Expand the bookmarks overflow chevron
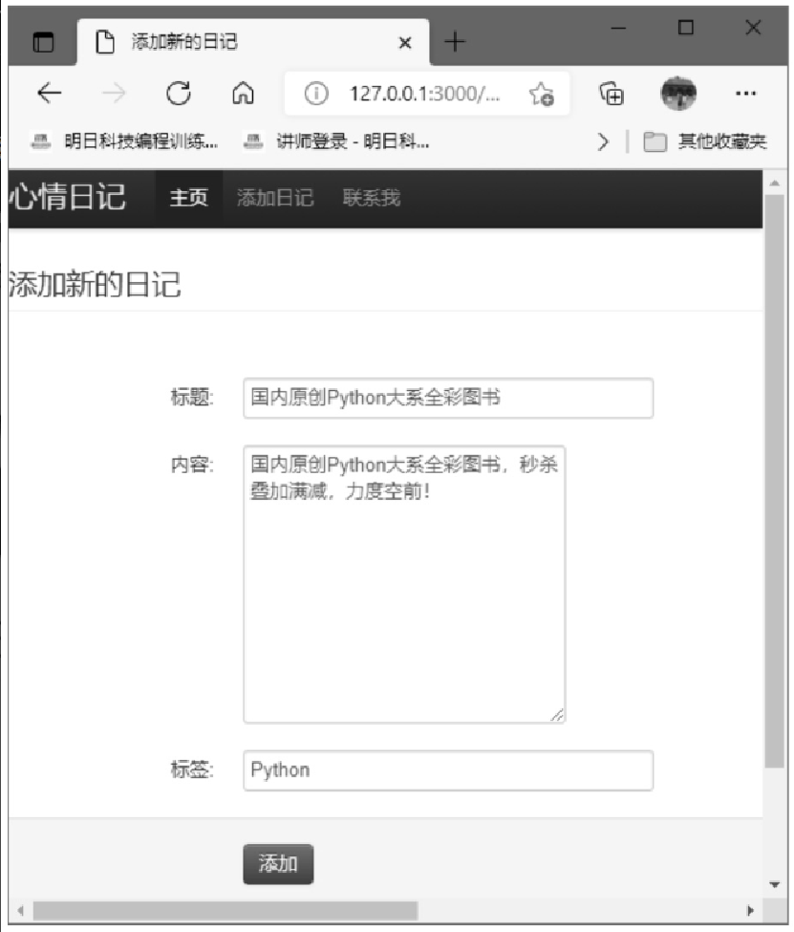This screenshot has height=932, width=794. point(603,141)
